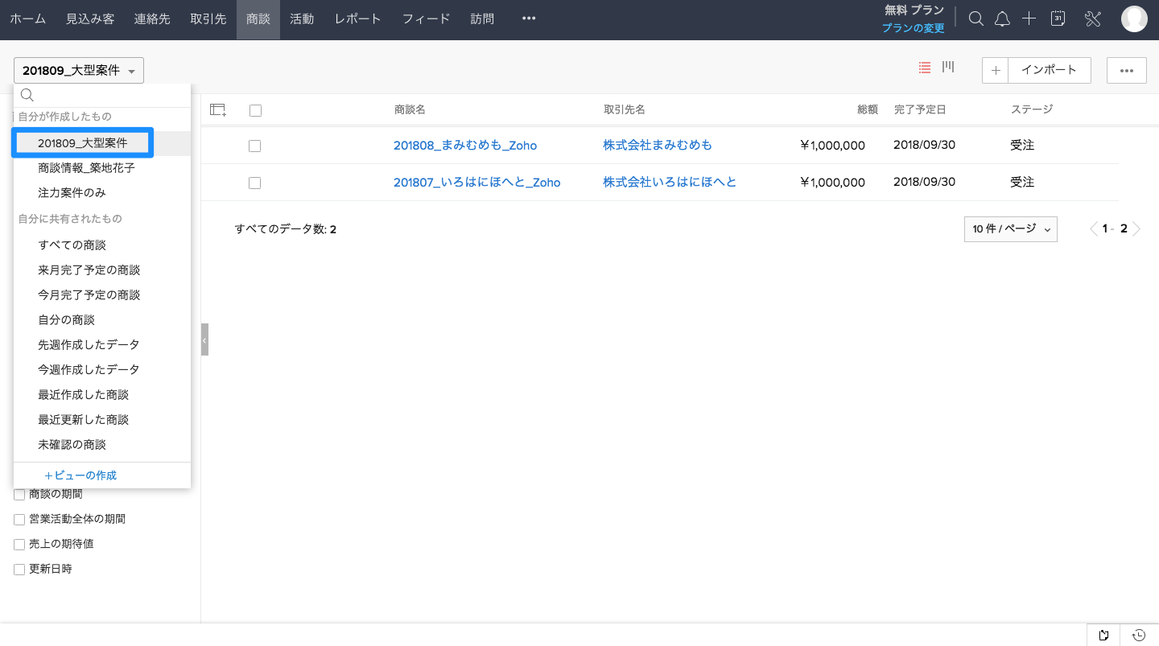Click the インポート button
This screenshot has width=1159, height=646.
[1049, 70]
